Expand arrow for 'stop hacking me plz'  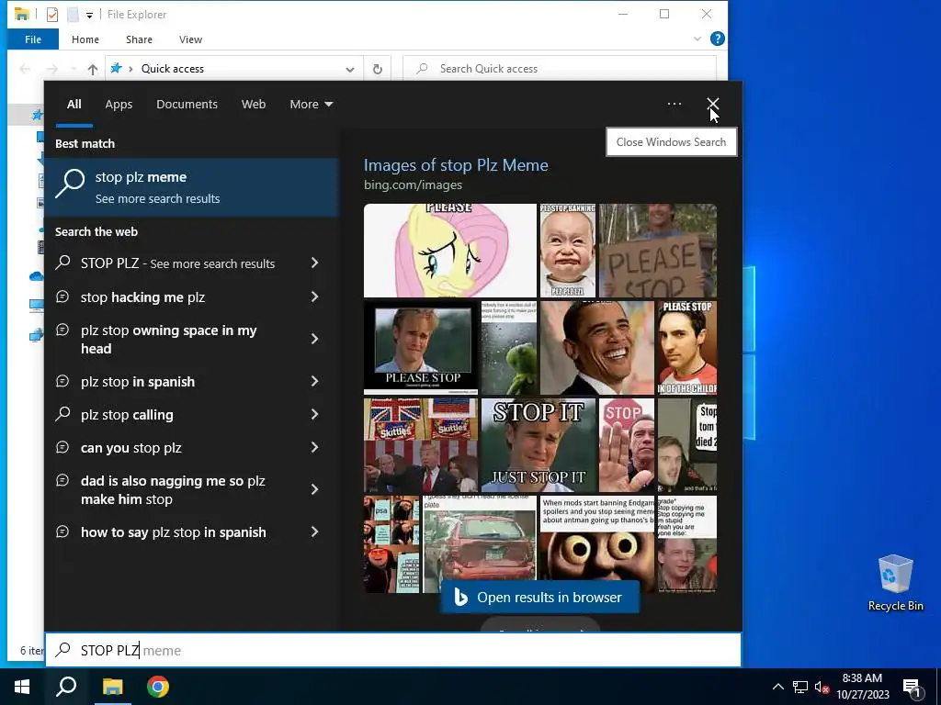pos(314,297)
